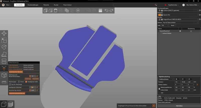
Task: Click the orange filament color swatch
Action: pos(160,15)
